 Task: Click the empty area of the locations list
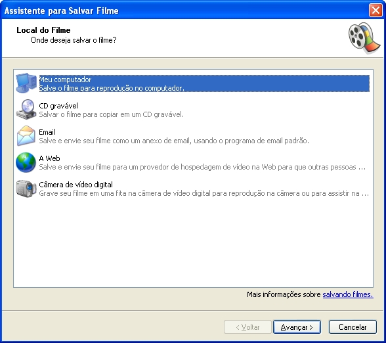(x=193, y=242)
